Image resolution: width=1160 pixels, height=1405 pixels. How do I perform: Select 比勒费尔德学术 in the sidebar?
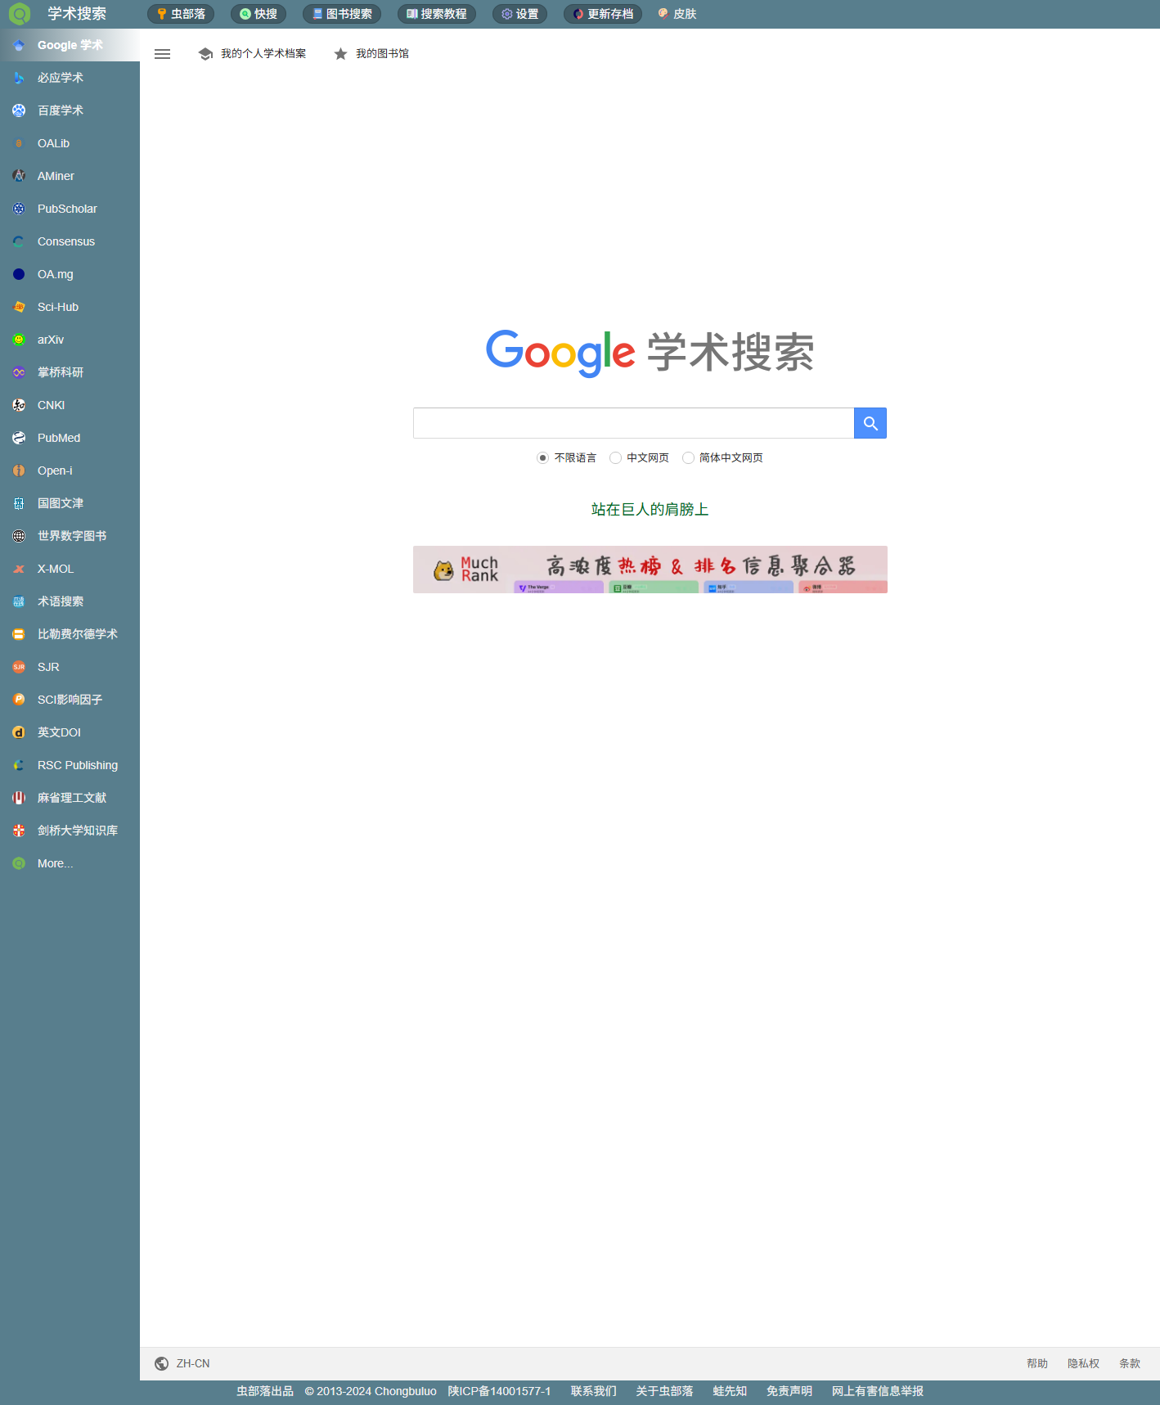[70, 634]
